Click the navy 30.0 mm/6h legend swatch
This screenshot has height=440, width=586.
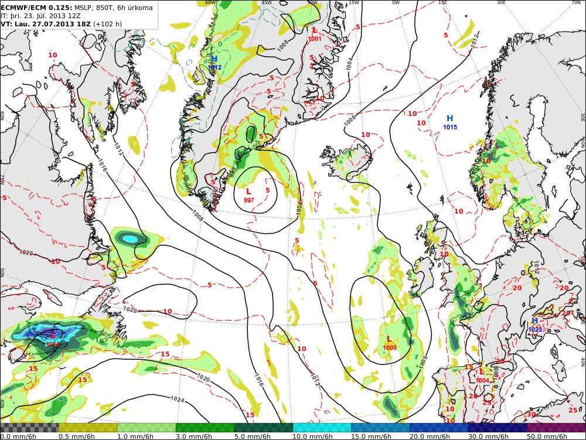point(498,428)
